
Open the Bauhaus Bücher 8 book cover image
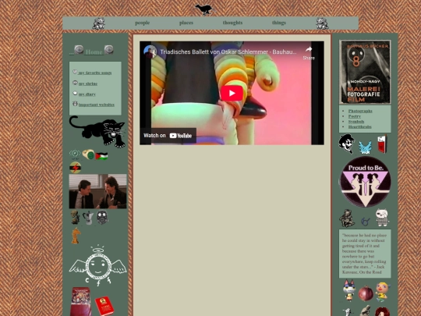(365, 72)
